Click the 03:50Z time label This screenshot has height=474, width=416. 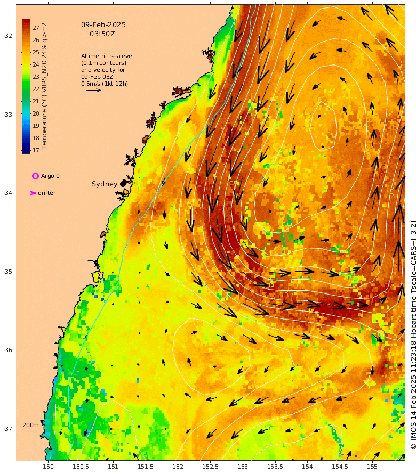coord(102,34)
